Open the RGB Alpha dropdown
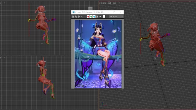Viewport: 196px width, 110px height. click(x=116, y=16)
